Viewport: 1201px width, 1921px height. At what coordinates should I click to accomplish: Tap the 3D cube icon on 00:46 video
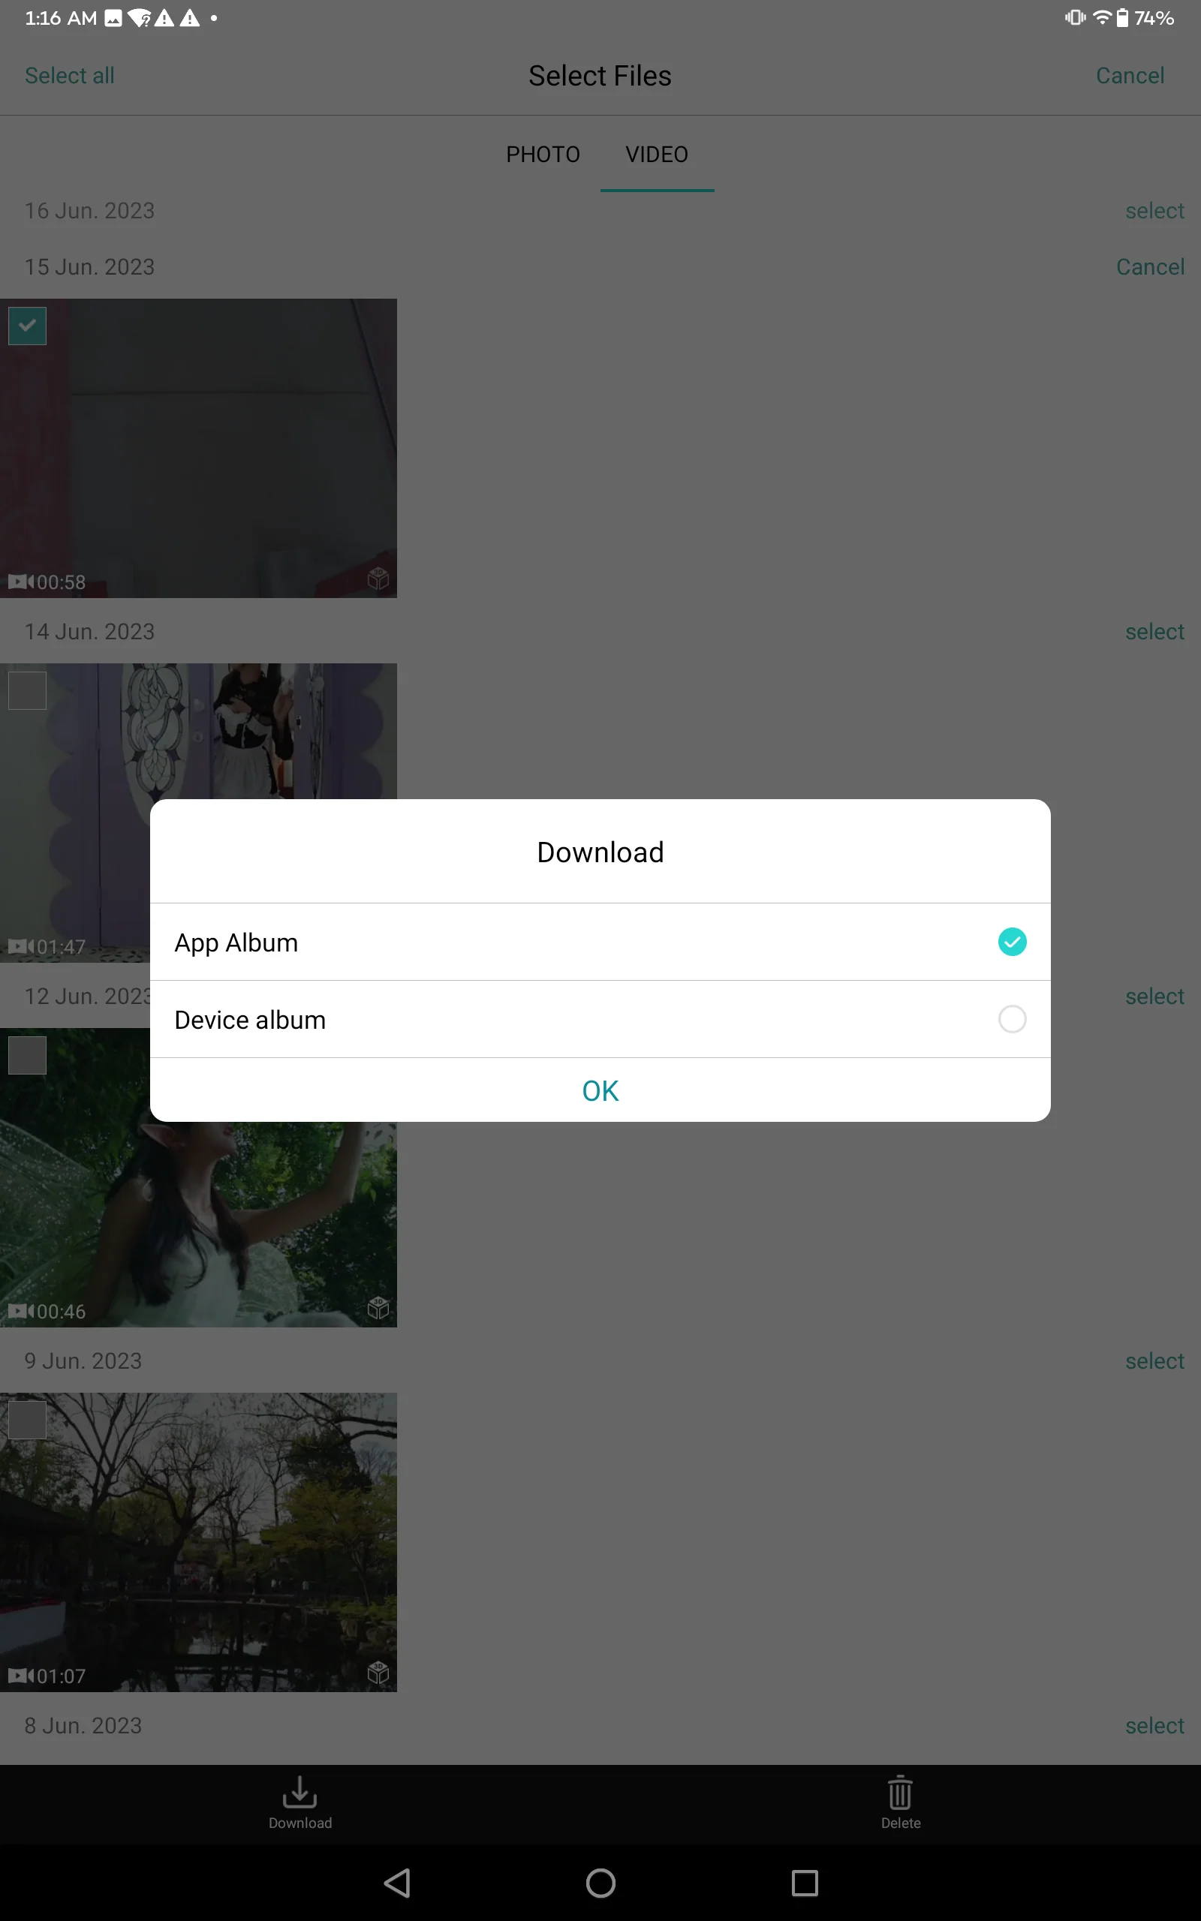pyautogui.click(x=378, y=1308)
